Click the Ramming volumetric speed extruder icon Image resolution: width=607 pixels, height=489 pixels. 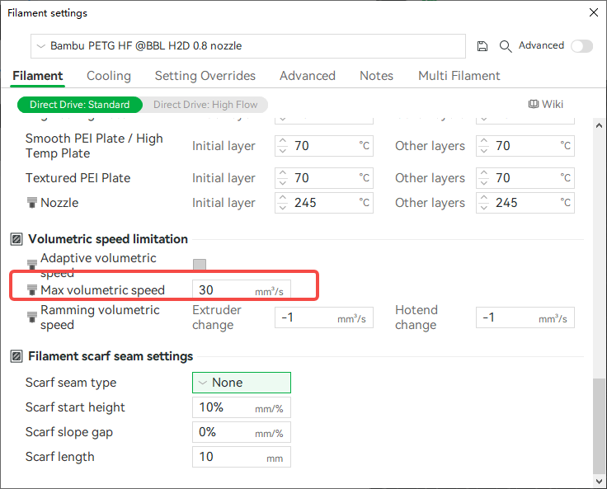coord(31,317)
